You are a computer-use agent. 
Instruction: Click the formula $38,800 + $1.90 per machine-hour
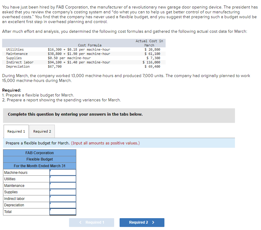79,54
